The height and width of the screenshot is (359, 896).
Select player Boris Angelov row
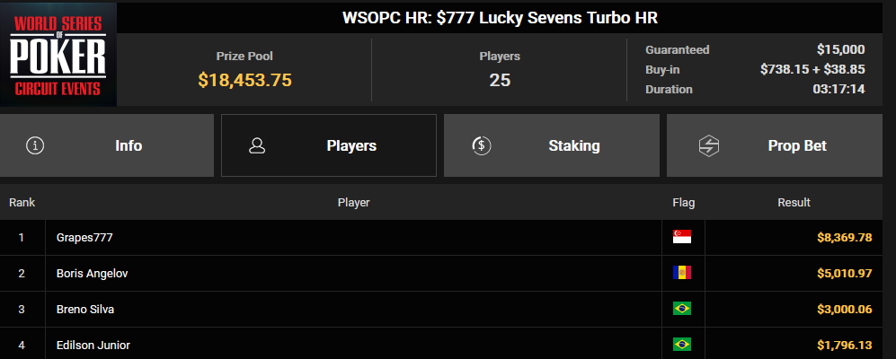[x=441, y=274]
